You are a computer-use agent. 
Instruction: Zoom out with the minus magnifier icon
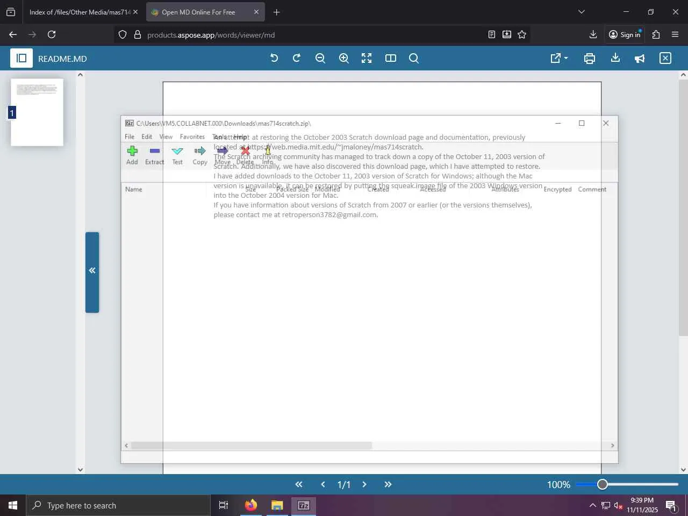[x=320, y=58]
